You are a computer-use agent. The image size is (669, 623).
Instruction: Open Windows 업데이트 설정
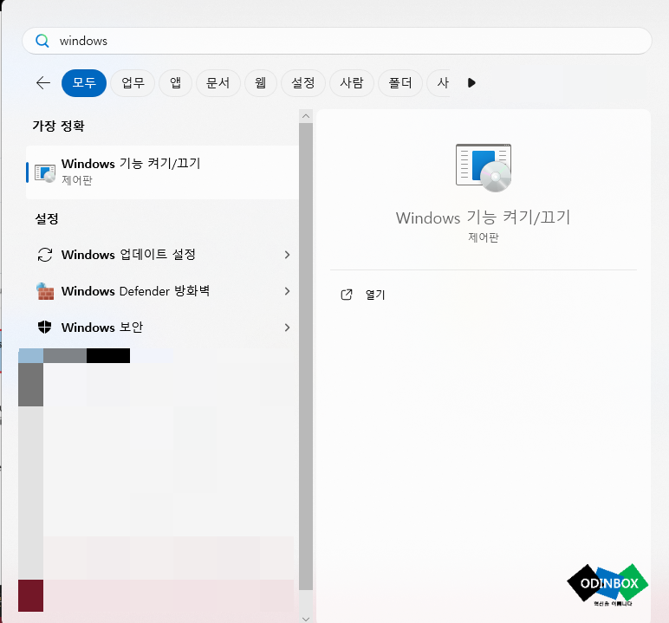(162, 255)
